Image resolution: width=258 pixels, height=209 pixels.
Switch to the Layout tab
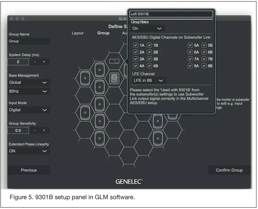coord(78,33)
